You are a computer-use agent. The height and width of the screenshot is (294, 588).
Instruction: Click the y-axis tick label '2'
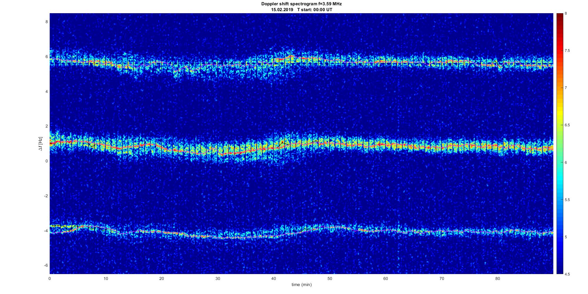pyautogui.click(x=46, y=126)
